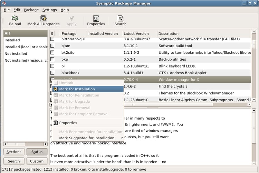Click filter list scroll-left arrow
Image resolution: width=259 pixels, height=173 pixels.
pyautogui.click(x=5, y=144)
